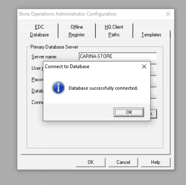Select the Database tab
The width and height of the screenshot is (186, 185).
[39, 35]
